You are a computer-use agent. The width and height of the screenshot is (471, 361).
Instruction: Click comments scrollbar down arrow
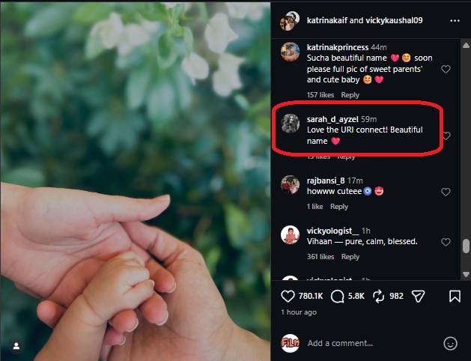pos(466,274)
